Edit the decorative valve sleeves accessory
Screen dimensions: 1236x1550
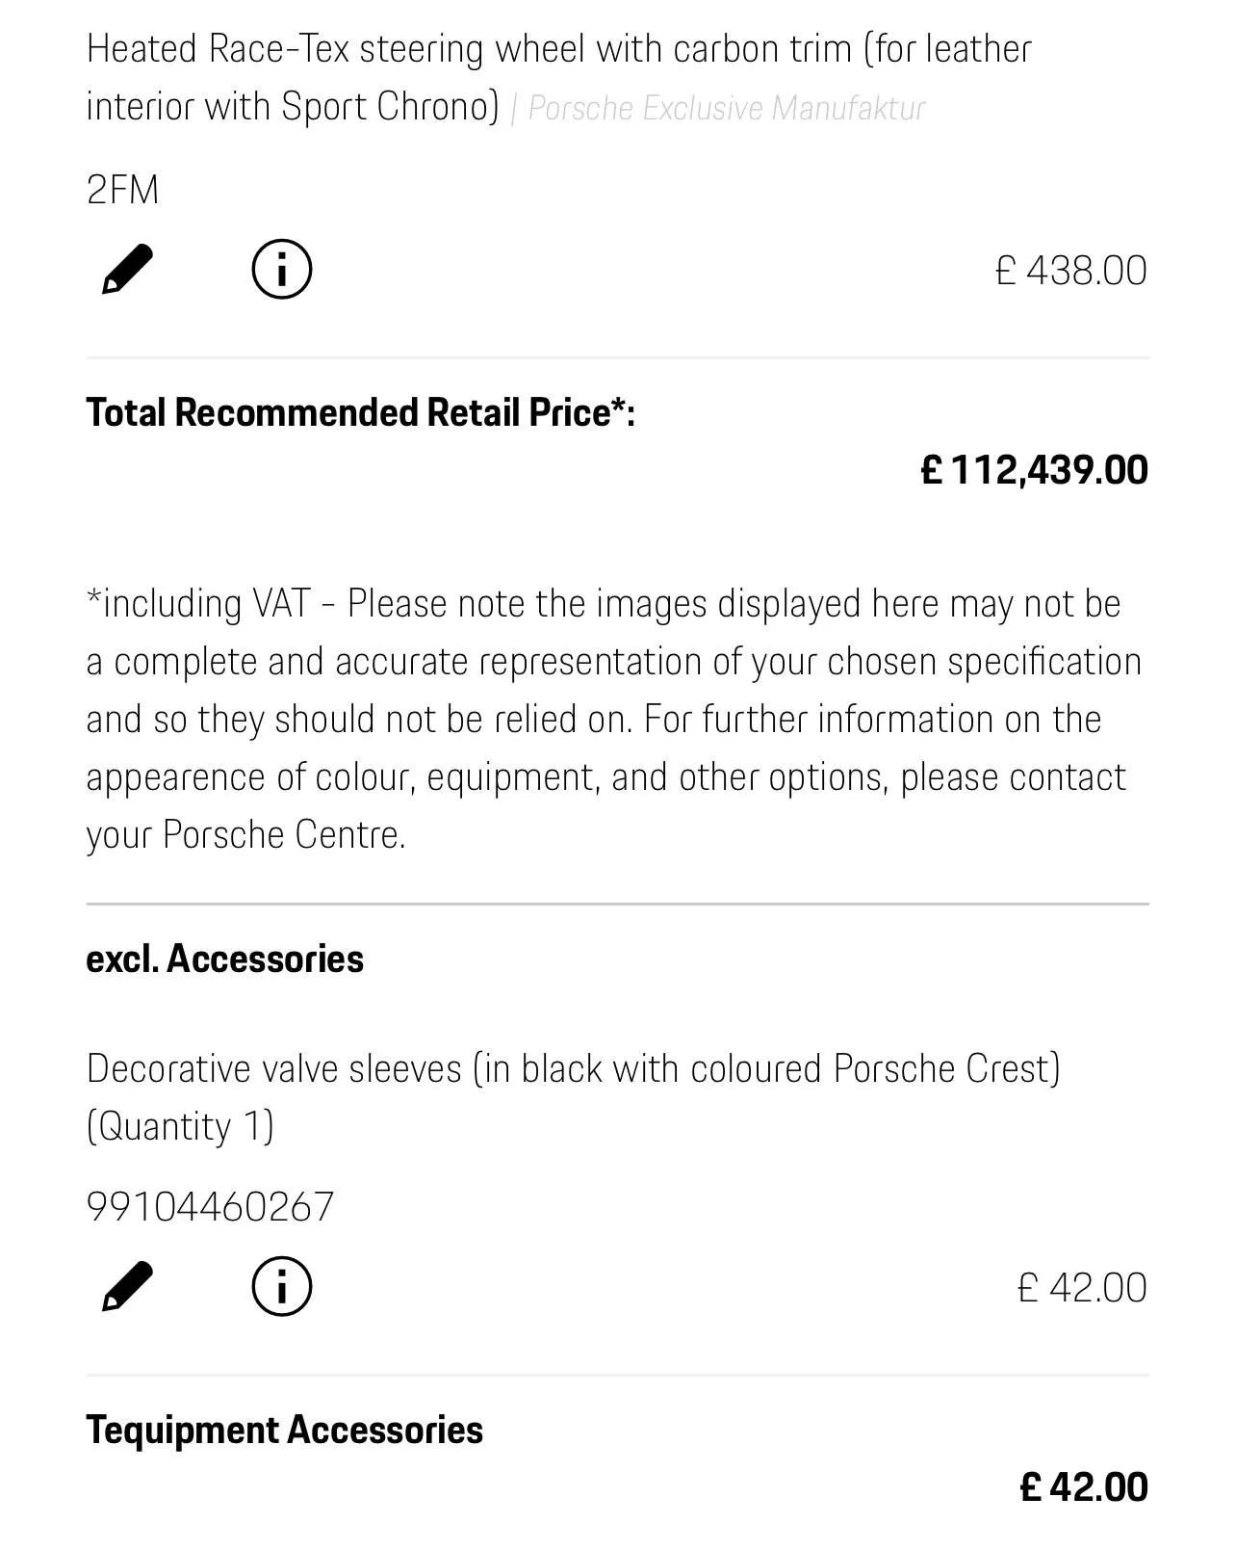[x=128, y=1287]
